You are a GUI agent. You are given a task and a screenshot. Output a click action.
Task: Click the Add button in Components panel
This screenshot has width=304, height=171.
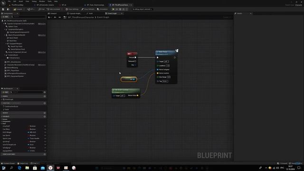click(5, 17)
